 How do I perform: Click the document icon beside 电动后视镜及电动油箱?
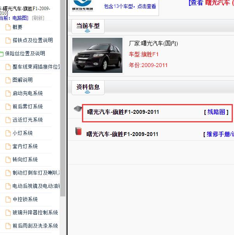[8, 186]
